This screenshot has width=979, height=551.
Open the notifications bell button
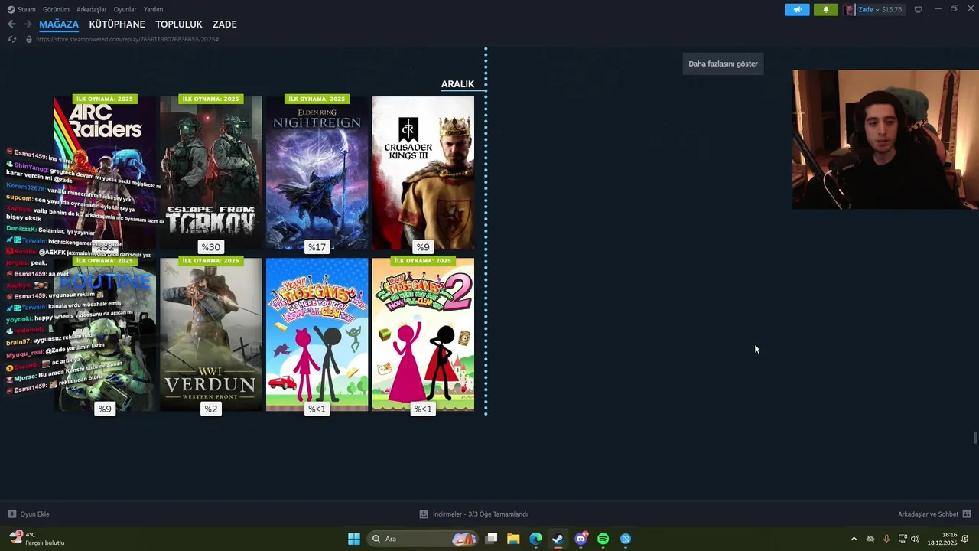click(825, 10)
